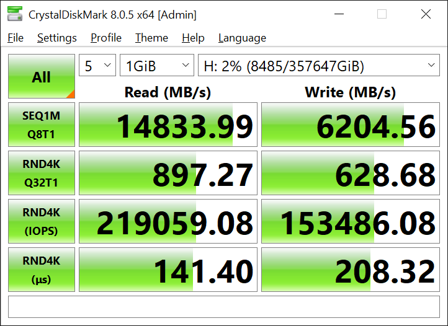
Task: Open the Help menu
Action: [193, 38]
